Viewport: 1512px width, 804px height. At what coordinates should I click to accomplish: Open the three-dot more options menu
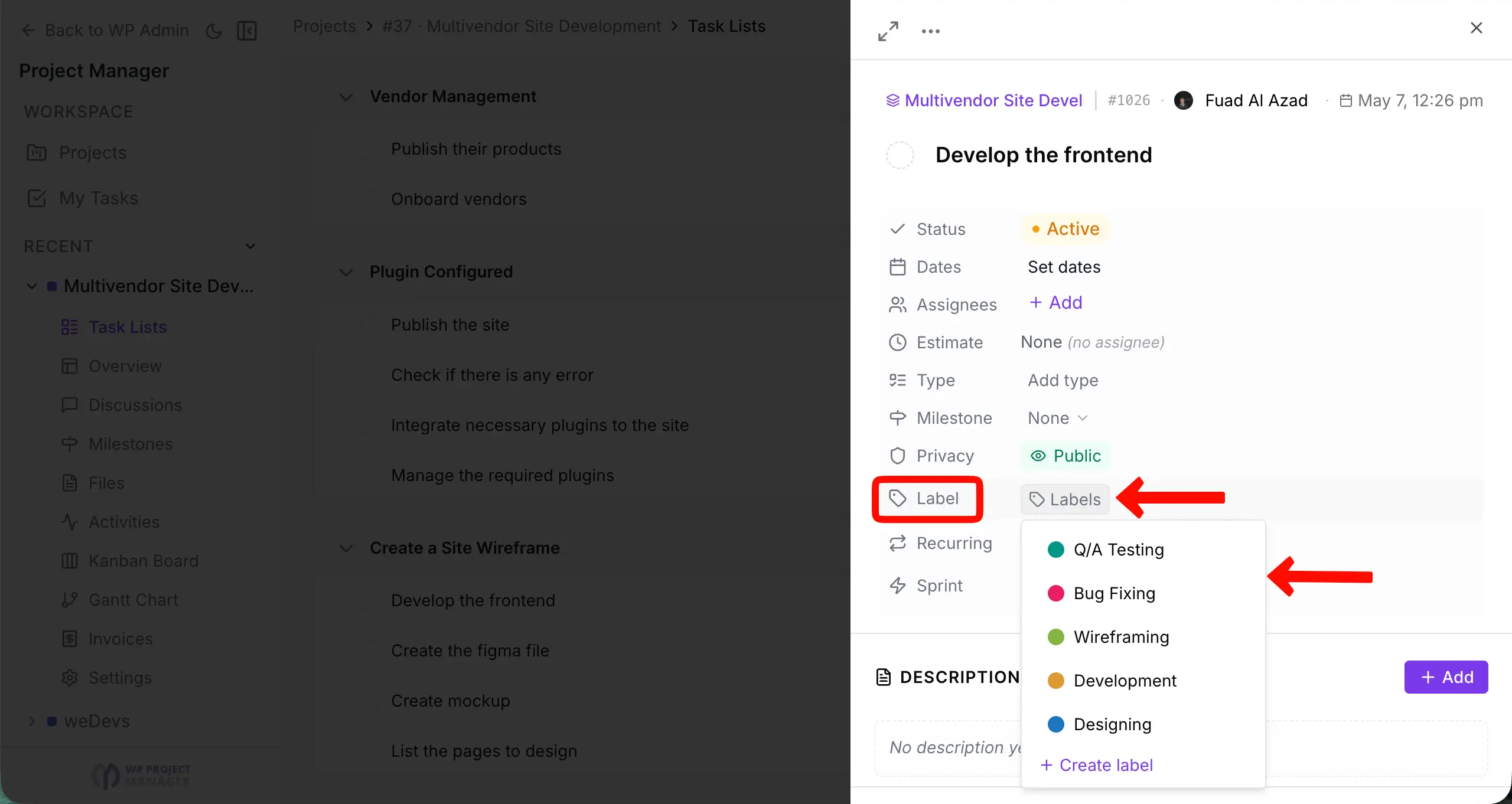tap(930, 31)
